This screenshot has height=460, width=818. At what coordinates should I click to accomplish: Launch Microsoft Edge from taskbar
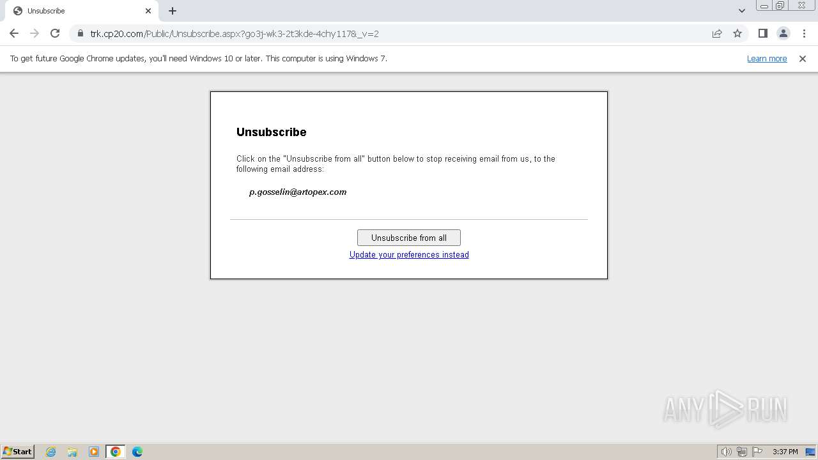pyautogui.click(x=137, y=452)
